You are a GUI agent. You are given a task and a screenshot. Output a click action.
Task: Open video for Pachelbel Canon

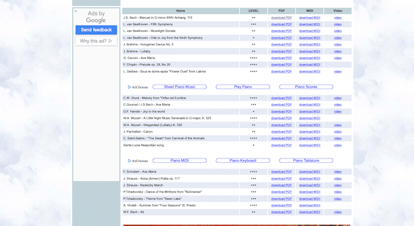[338, 132]
